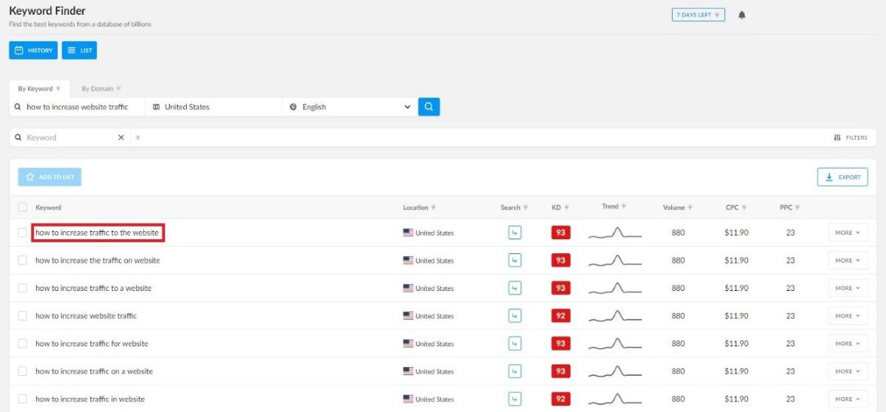Click the SERP arrow icon in first row

(515, 233)
